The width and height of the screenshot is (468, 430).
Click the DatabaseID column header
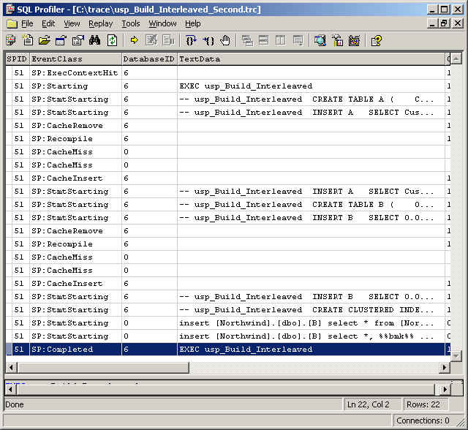(149, 59)
